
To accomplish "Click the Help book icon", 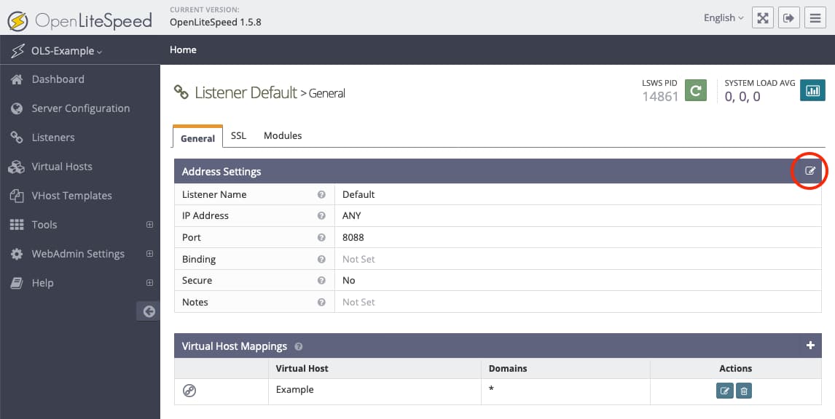I will click(17, 283).
